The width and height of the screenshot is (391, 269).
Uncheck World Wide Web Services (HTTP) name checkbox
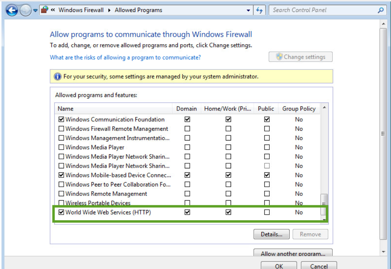click(x=61, y=212)
